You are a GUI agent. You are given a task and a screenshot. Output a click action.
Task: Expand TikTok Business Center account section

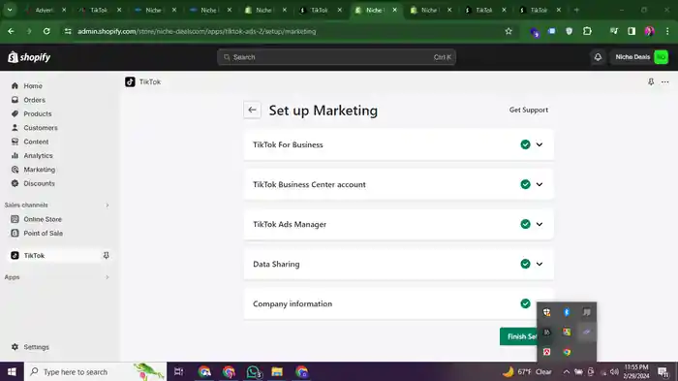pyautogui.click(x=539, y=184)
